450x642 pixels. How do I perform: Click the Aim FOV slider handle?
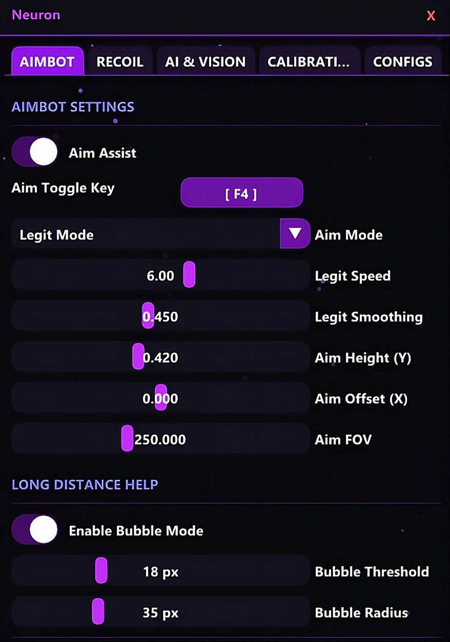(127, 438)
